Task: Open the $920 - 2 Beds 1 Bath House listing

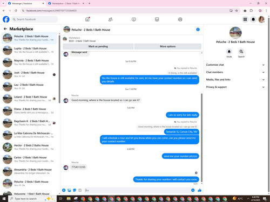Action: [82, 41]
